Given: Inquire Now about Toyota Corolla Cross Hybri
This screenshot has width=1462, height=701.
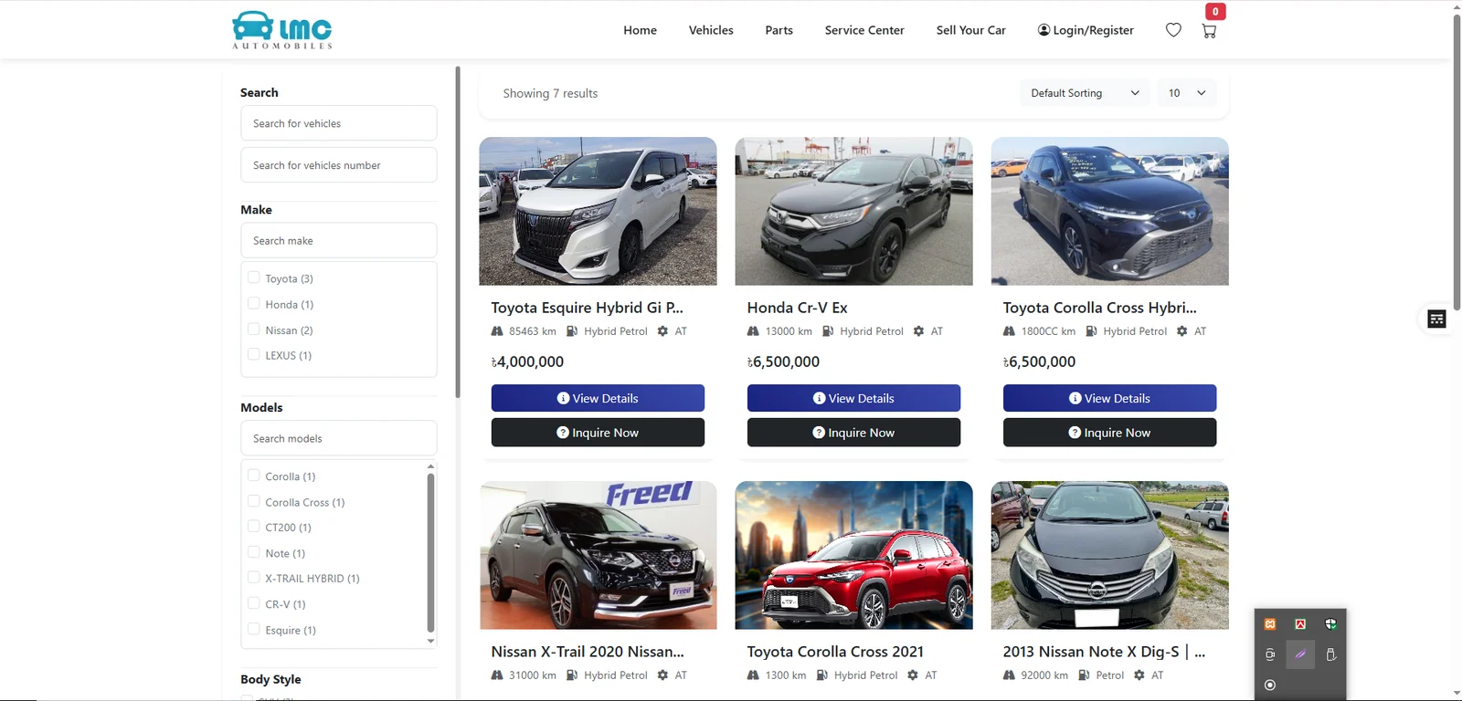Looking at the screenshot, I should tap(1109, 433).
